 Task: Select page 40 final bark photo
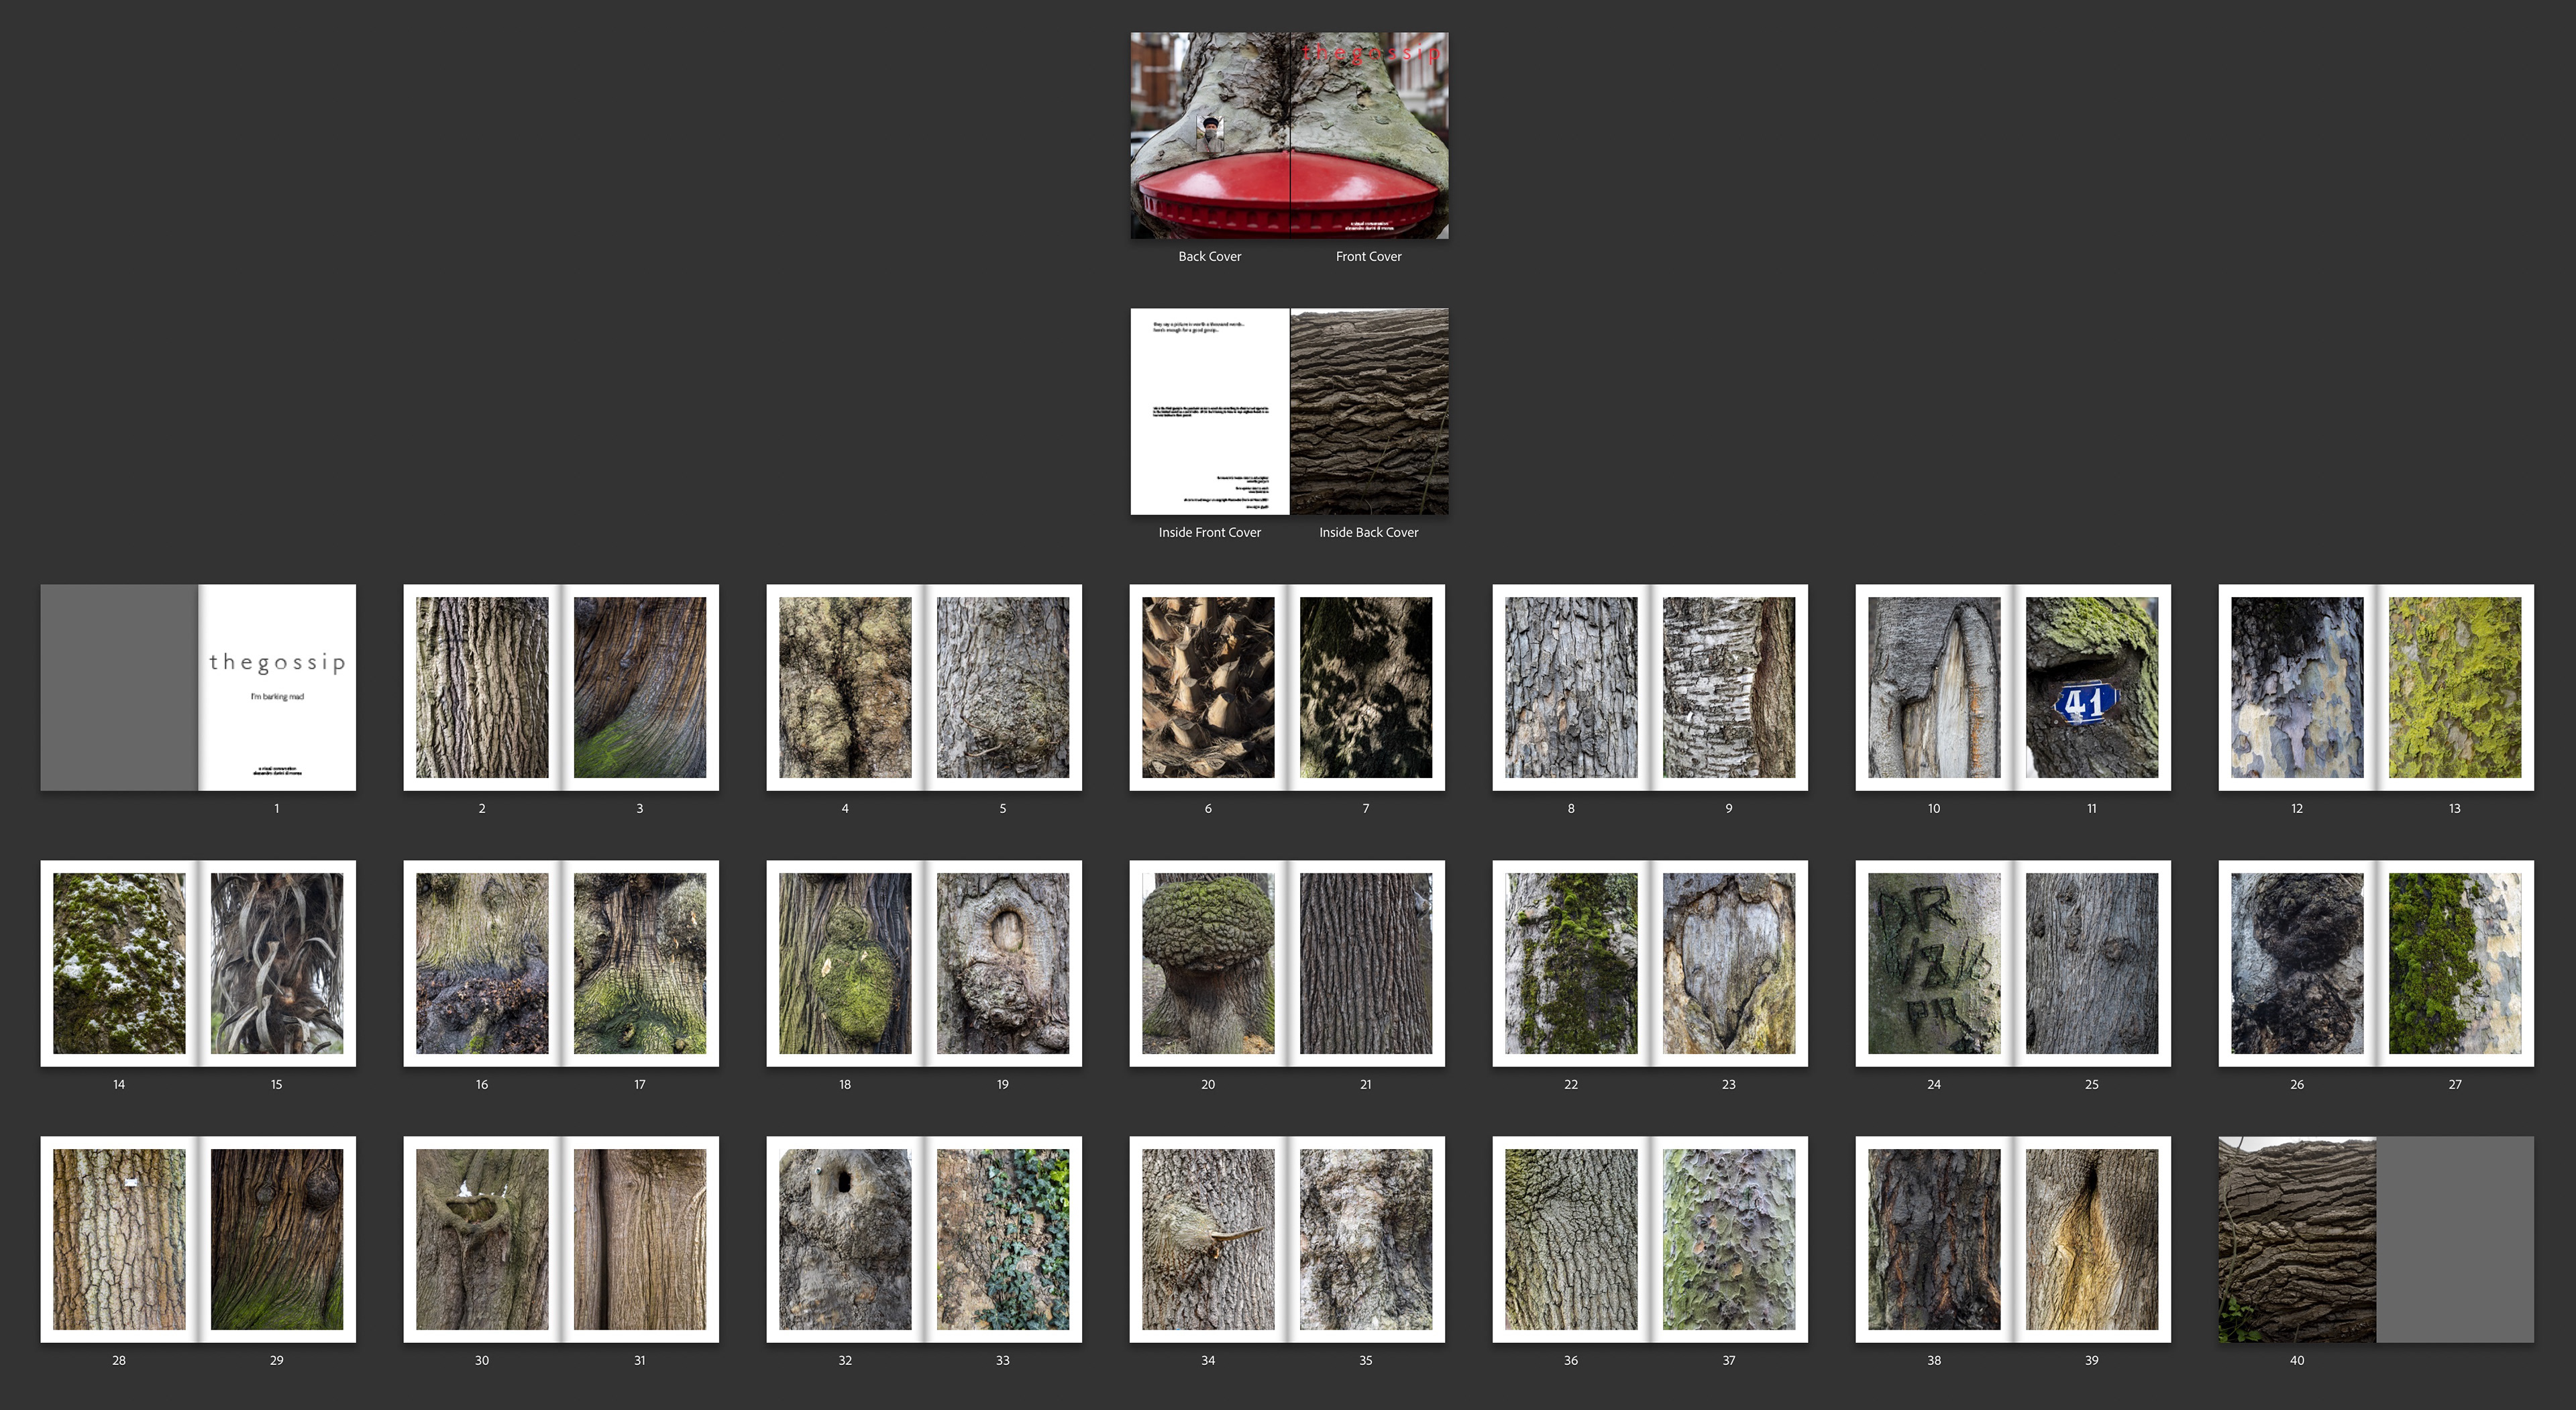2296,1239
